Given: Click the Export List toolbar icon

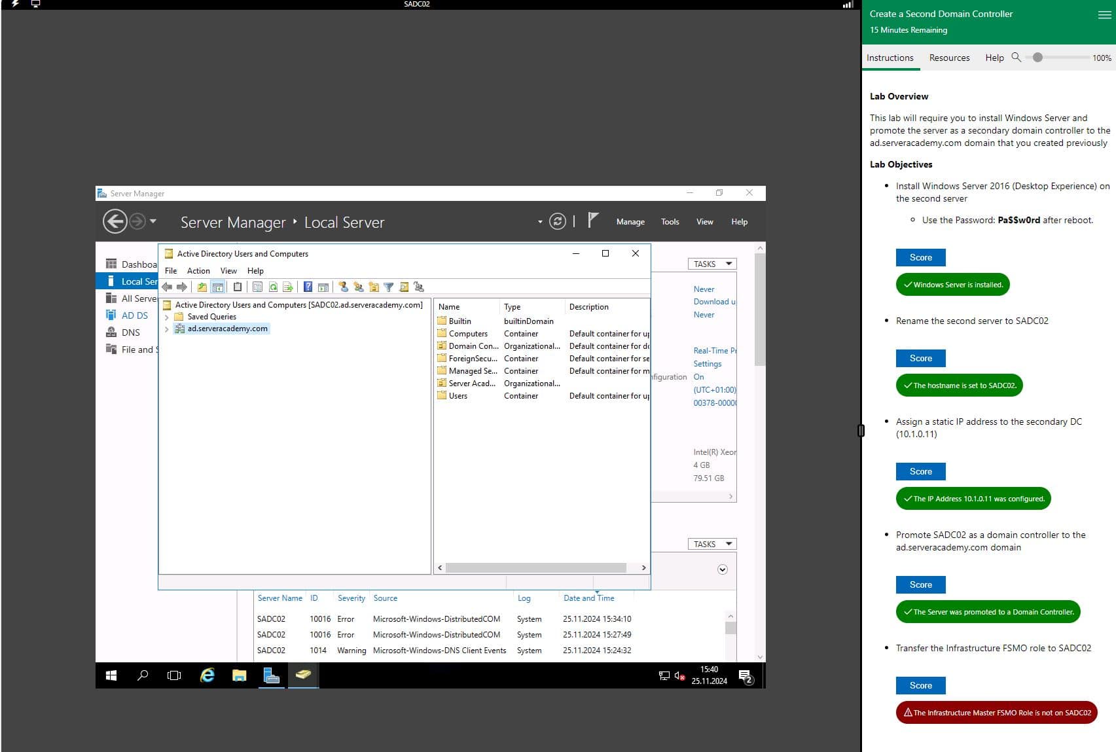Looking at the screenshot, I should click(x=287, y=287).
